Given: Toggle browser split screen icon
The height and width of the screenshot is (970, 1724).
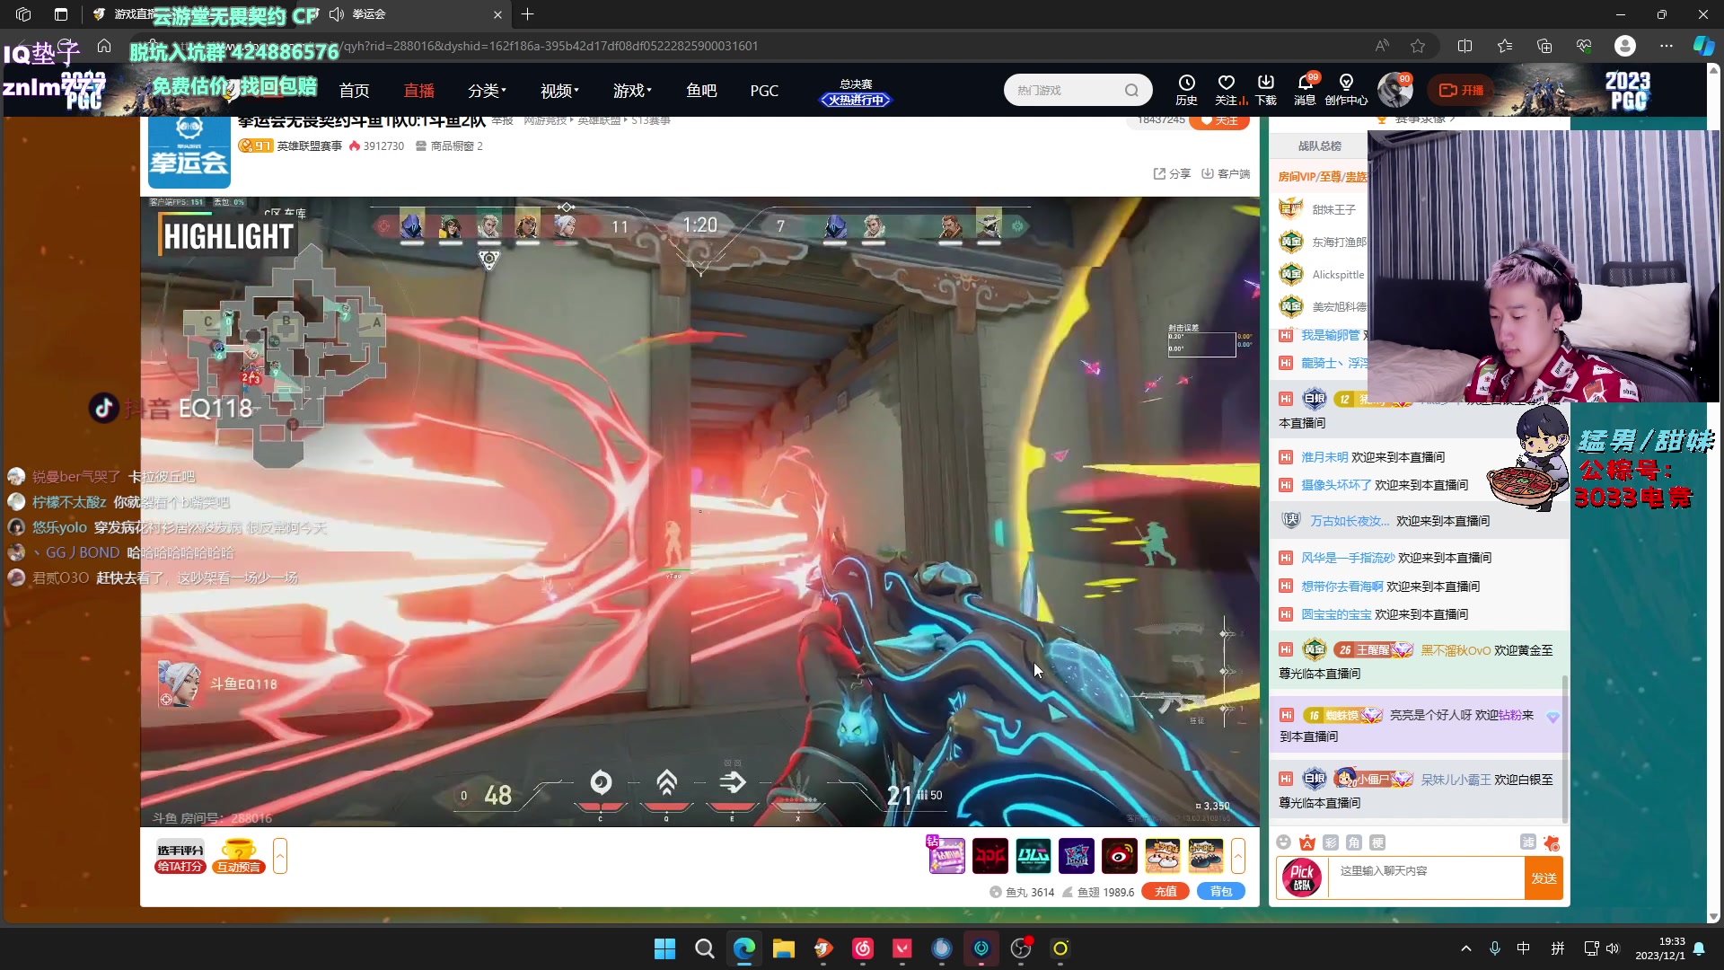Looking at the screenshot, I should tap(1465, 46).
